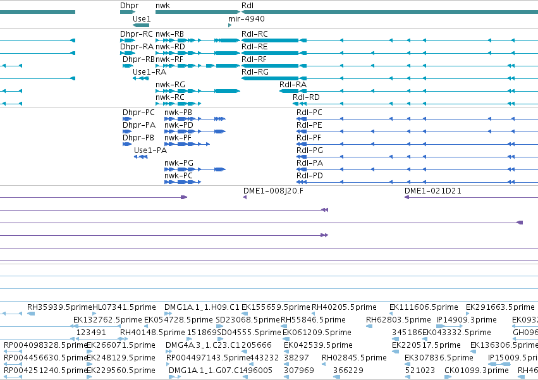Select the nwk-PB protein label
This screenshot has width=538, height=380.
pos(178,113)
